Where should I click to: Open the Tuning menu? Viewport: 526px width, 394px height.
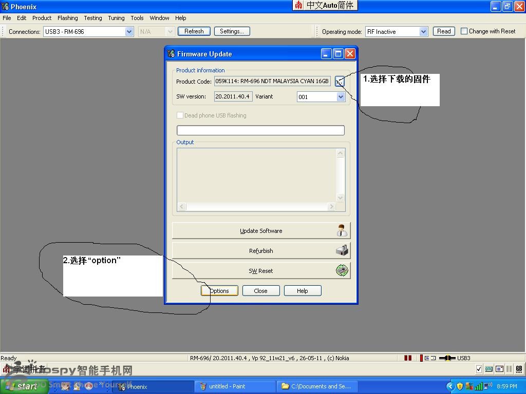(116, 18)
